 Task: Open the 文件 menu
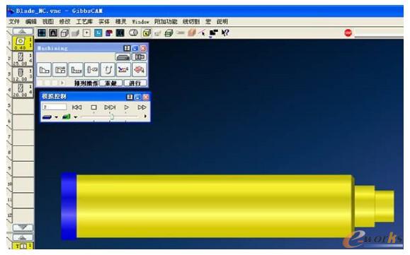click(x=14, y=21)
